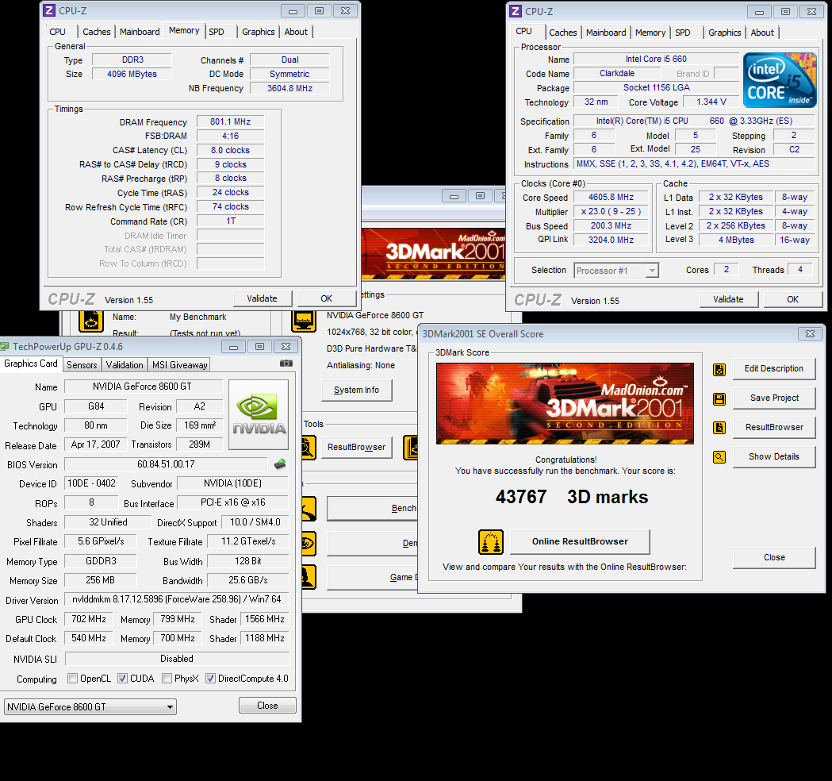Open the Validation tab in GPU-Z
832x781 pixels.
[125, 365]
